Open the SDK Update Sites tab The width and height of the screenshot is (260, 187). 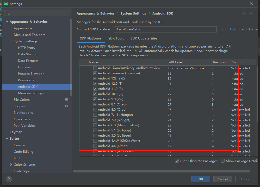point(144,38)
